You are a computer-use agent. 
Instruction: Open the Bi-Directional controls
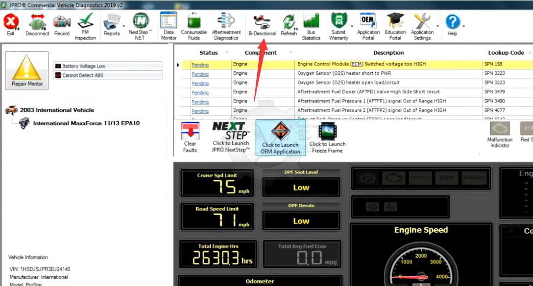point(262,22)
